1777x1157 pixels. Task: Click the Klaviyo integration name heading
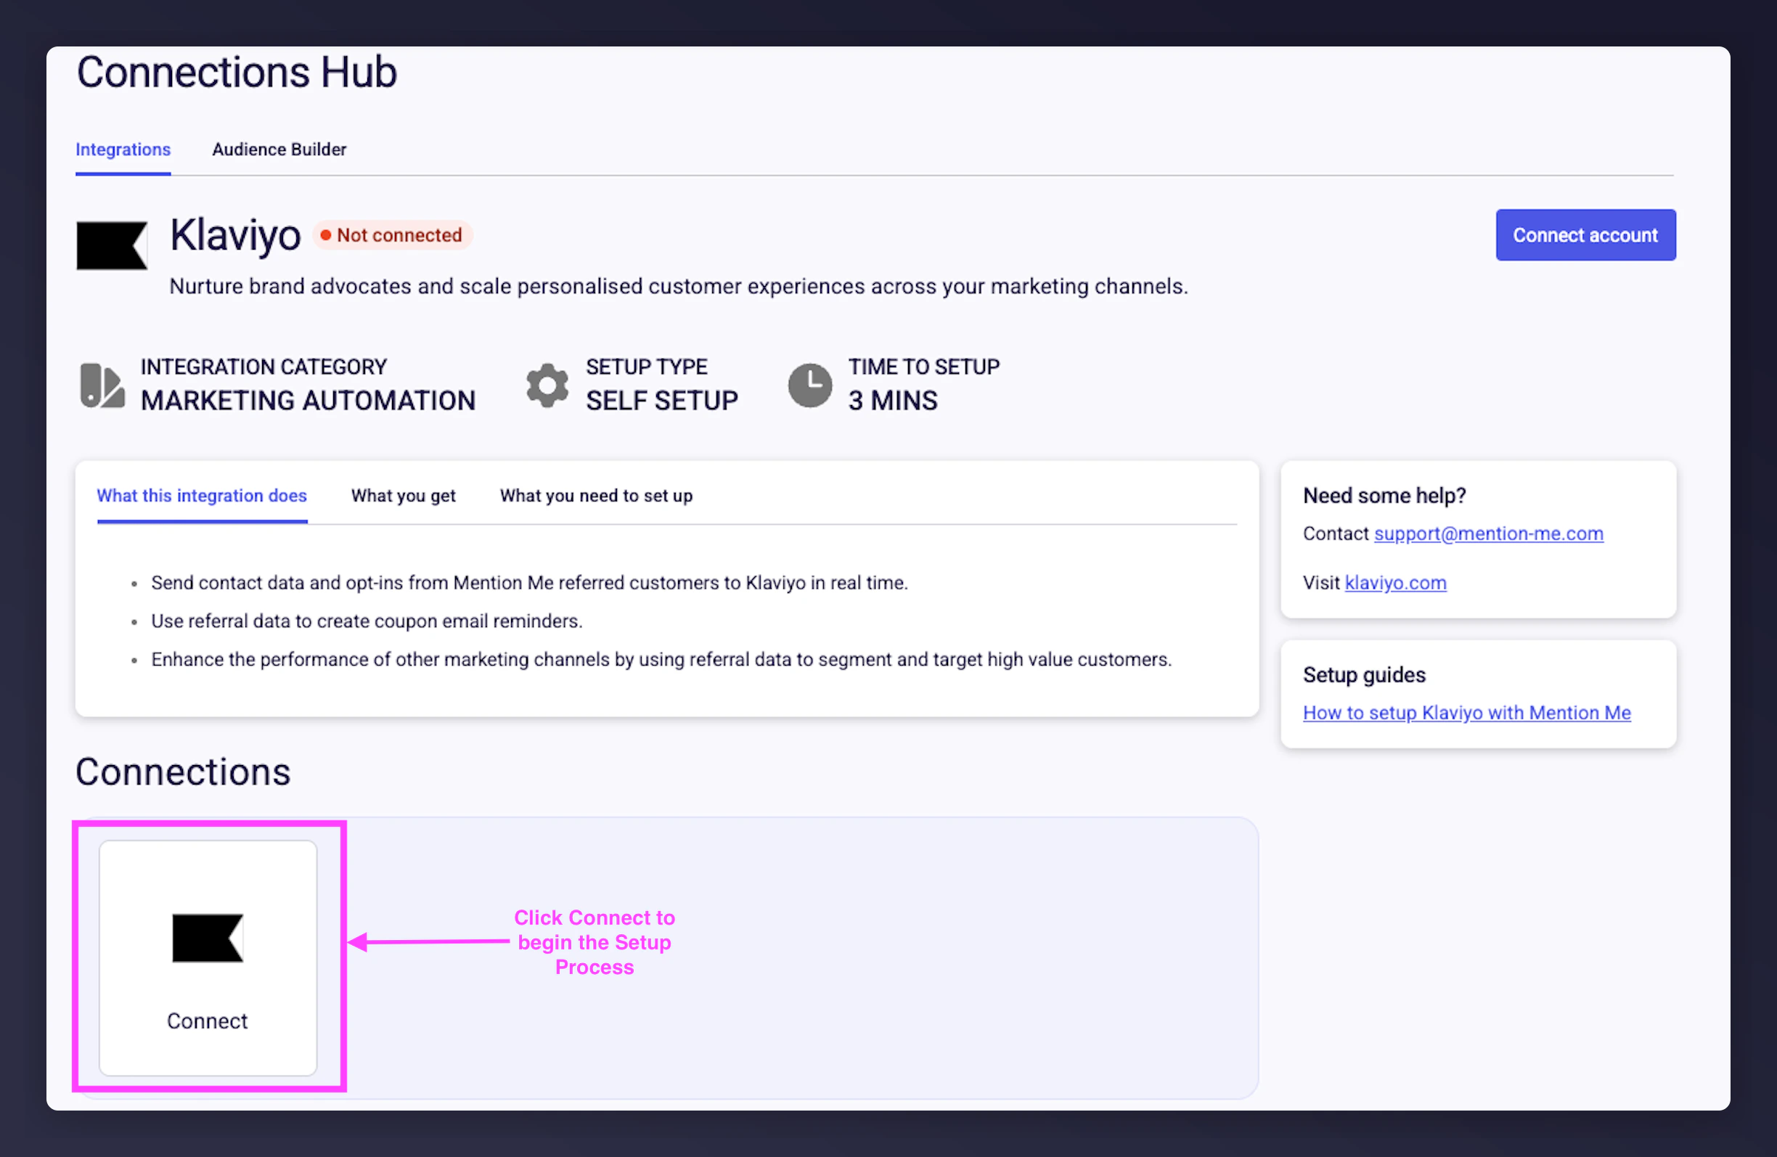[235, 235]
